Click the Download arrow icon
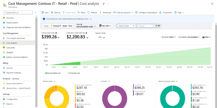 (101, 12)
